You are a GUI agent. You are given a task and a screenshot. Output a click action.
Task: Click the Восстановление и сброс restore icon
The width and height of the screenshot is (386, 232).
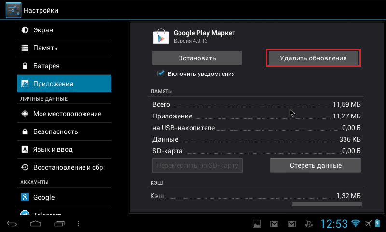pyautogui.click(x=25, y=167)
